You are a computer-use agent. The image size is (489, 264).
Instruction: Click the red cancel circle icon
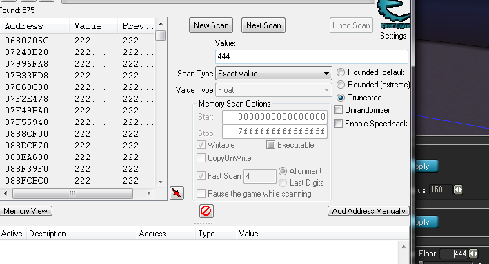(x=206, y=211)
